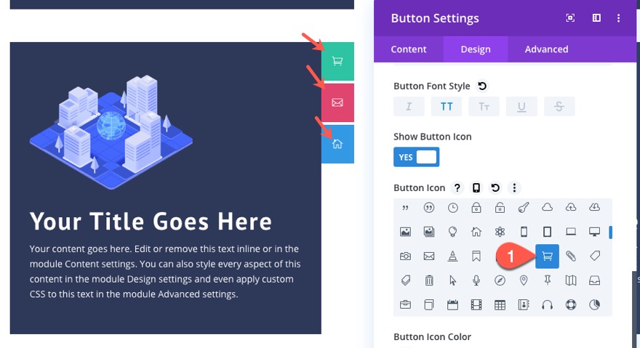Pick the lightbulb icon
This screenshot has width=640, height=348.
pos(452,232)
